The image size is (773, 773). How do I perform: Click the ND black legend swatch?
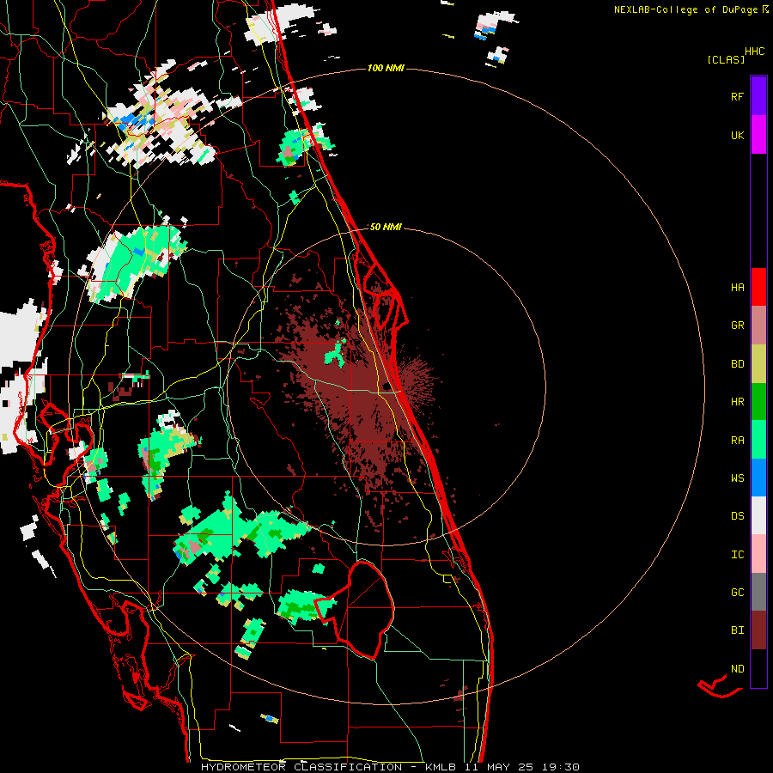click(x=758, y=668)
